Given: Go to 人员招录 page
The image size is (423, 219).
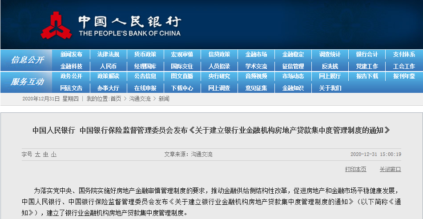Looking at the screenshot, I should (219, 66).
